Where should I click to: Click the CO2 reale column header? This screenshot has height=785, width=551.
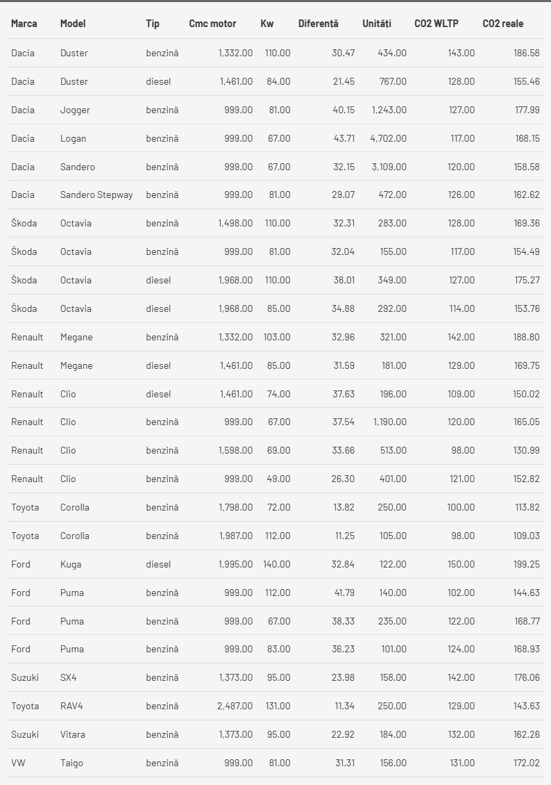click(x=503, y=24)
